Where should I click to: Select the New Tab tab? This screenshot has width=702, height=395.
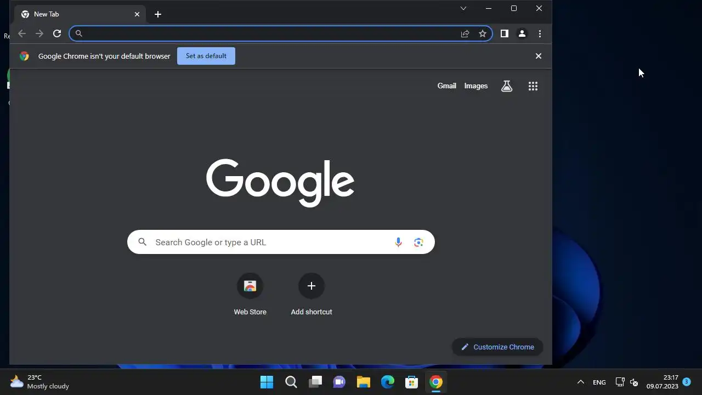pyautogui.click(x=80, y=14)
